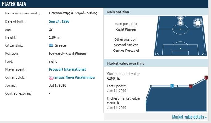Click the €200Th. current market value

[x=113, y=78]
